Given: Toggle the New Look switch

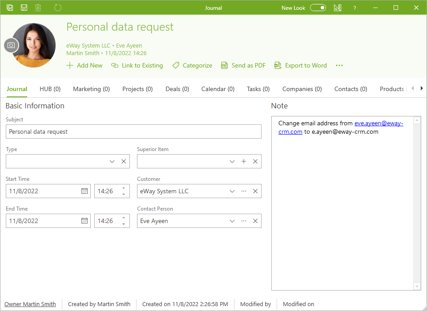Looking at the screenshot, I should [x=318, y=8].
